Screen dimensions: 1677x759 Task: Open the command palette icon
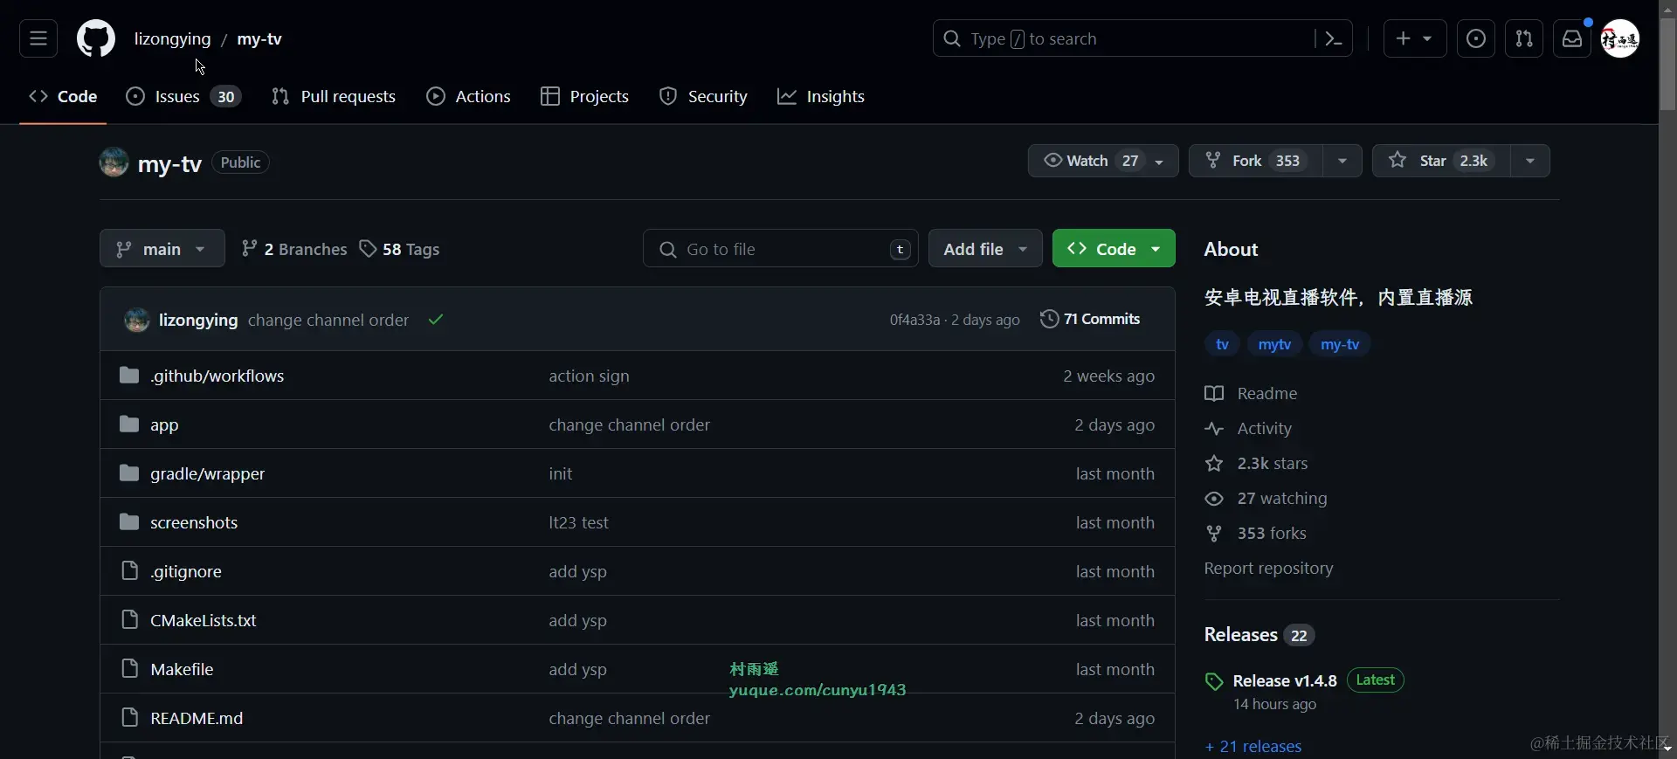(1333, 38)
